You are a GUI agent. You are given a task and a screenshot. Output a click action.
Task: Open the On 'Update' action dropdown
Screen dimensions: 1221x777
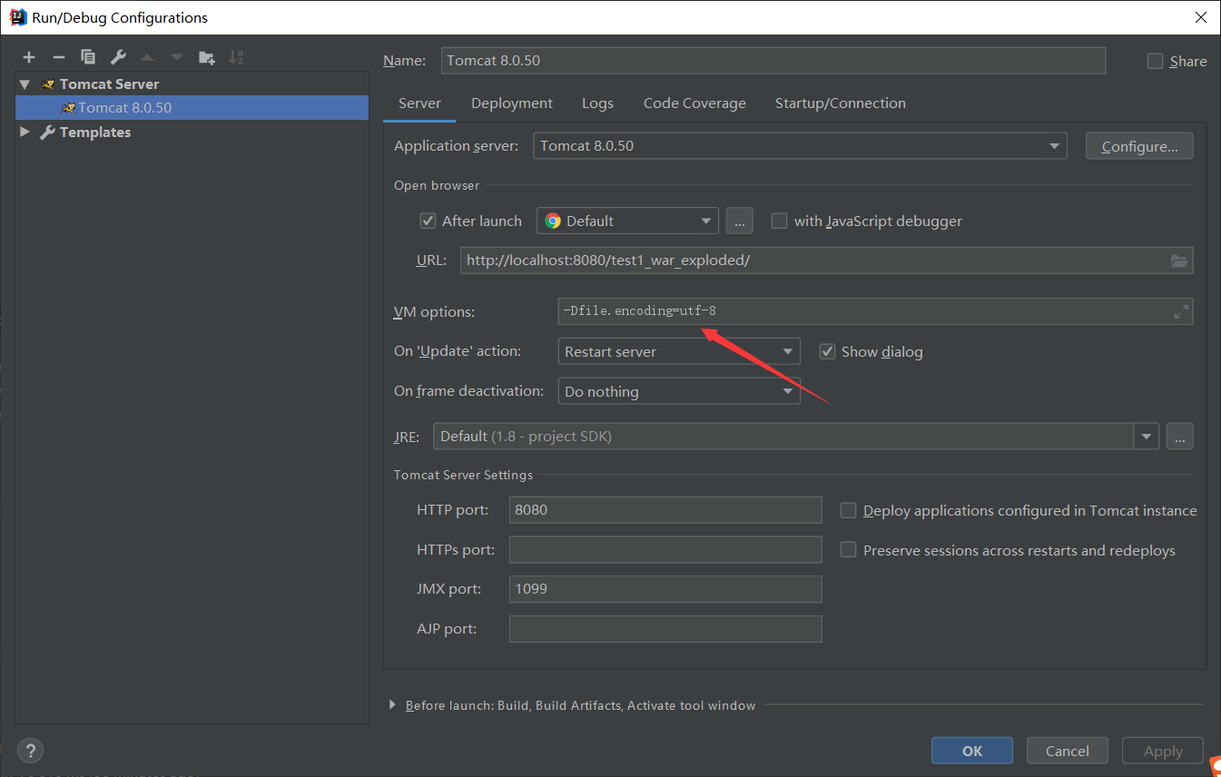click(x=678, y=351)
